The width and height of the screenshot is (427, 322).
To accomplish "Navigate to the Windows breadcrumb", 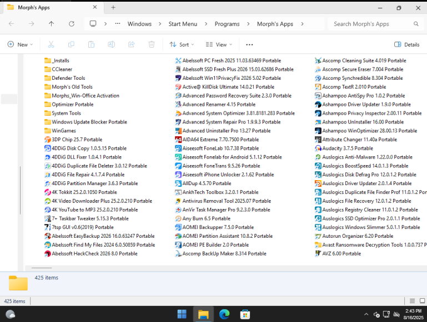I will pyautogui.click(x=139, y=24).
